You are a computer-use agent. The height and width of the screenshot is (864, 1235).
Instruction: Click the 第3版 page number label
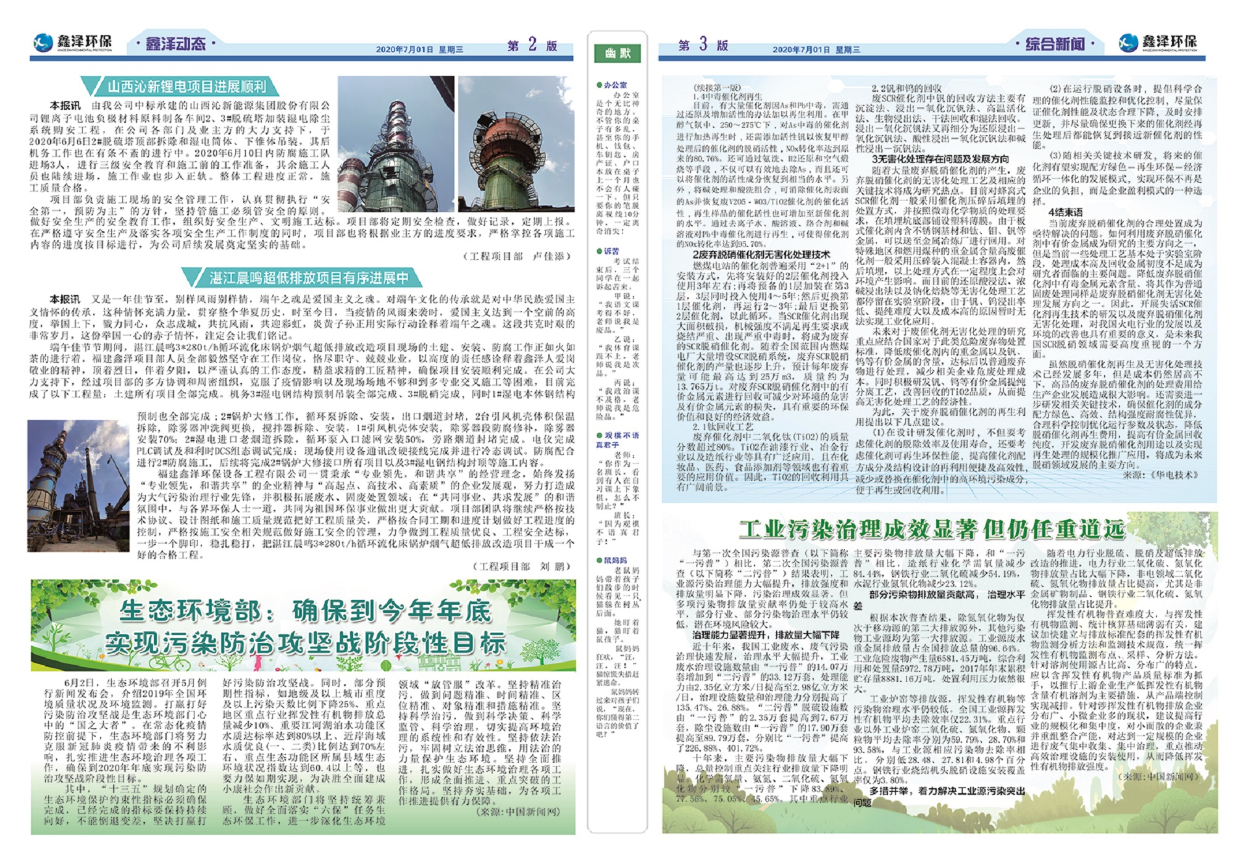coord(703,45)
